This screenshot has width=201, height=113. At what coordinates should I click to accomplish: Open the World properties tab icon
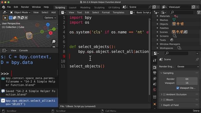155,90
